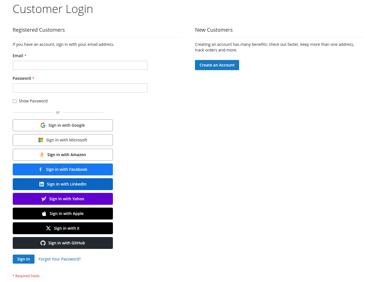Screen dimensions: 369x282
Task: Click the Microsoft four-square logo icon
Action: pyautogui.click(x=41, y=140)
